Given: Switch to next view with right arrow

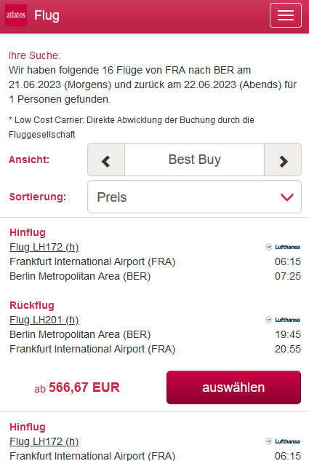Looking at the screenshot, I should click(x=283, y=160).
